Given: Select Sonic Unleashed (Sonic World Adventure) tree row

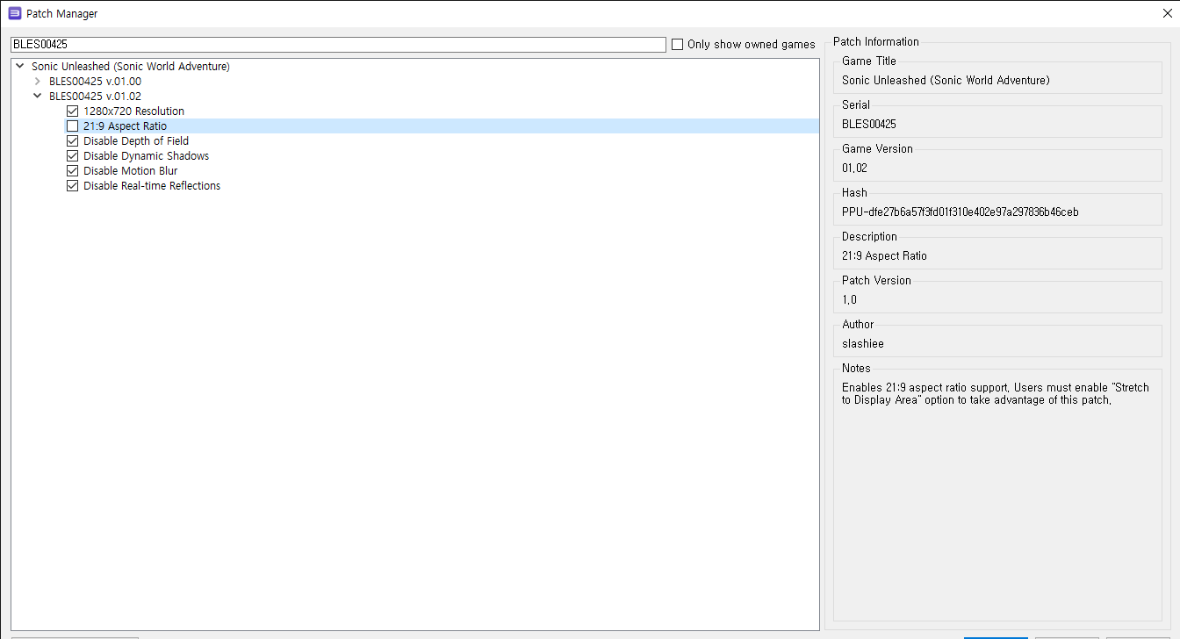Looking at the screenshot, I should (x=131, y=67).
